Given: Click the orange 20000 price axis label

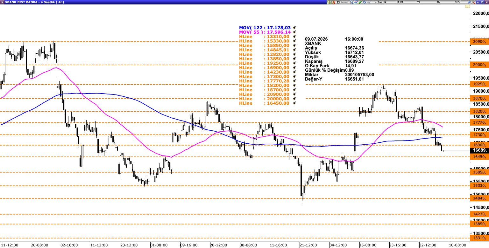Looking at the screenshot, I should point(479,65).
